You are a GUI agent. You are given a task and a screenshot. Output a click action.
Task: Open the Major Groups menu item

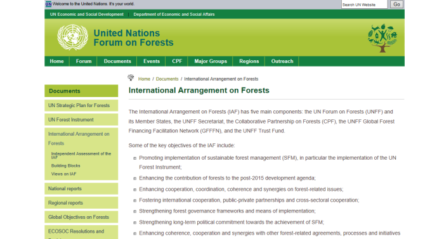[211, 61]
